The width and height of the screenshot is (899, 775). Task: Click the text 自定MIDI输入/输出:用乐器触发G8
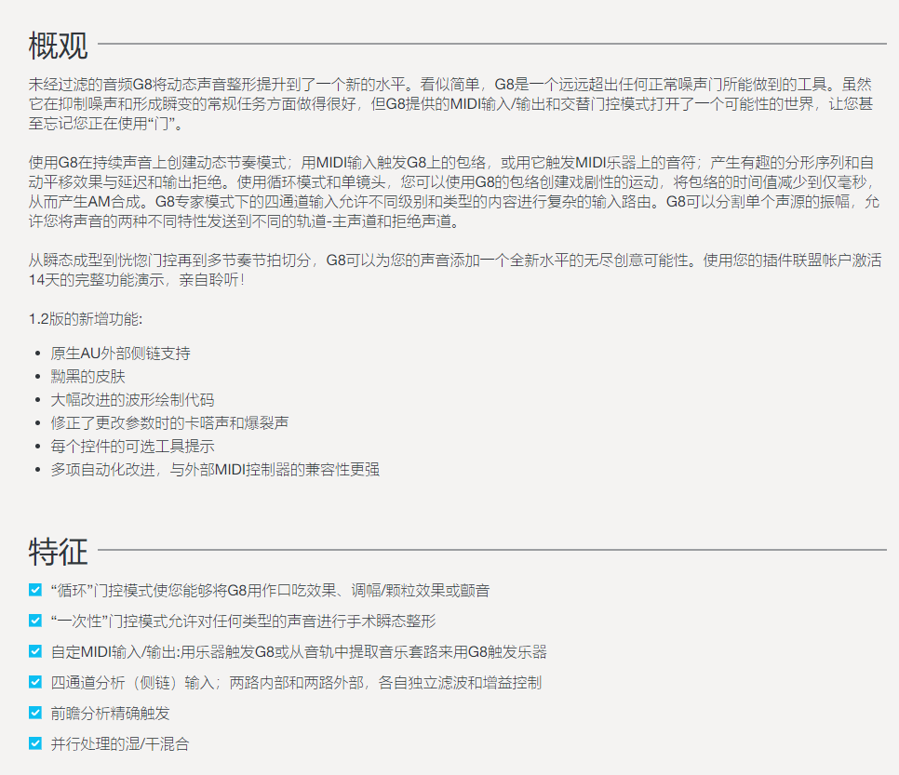[299, 652]
